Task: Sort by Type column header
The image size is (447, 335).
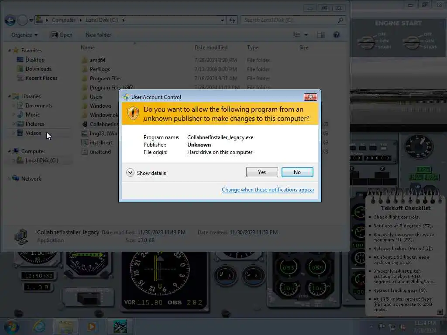Action: tap(253, 48)
